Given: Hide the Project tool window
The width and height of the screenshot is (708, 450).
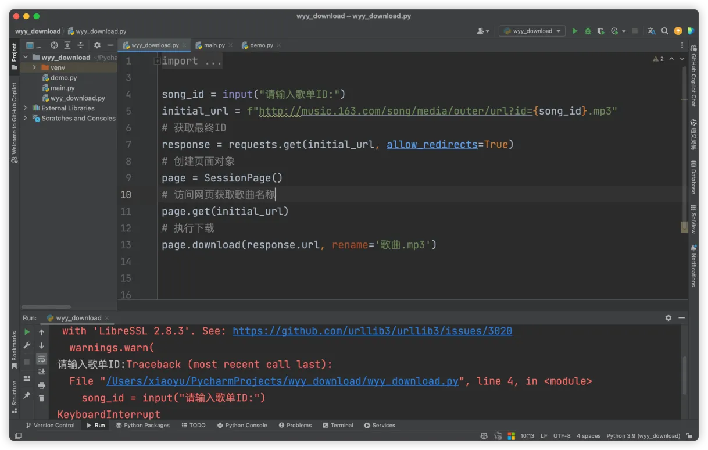Looking at the screenshot, I should pyautogui.click(x=110, y=45).
